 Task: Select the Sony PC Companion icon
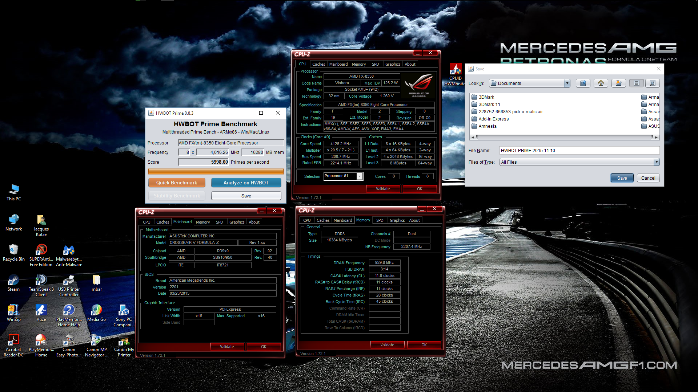pyautogui.click(x=124, y=315)
